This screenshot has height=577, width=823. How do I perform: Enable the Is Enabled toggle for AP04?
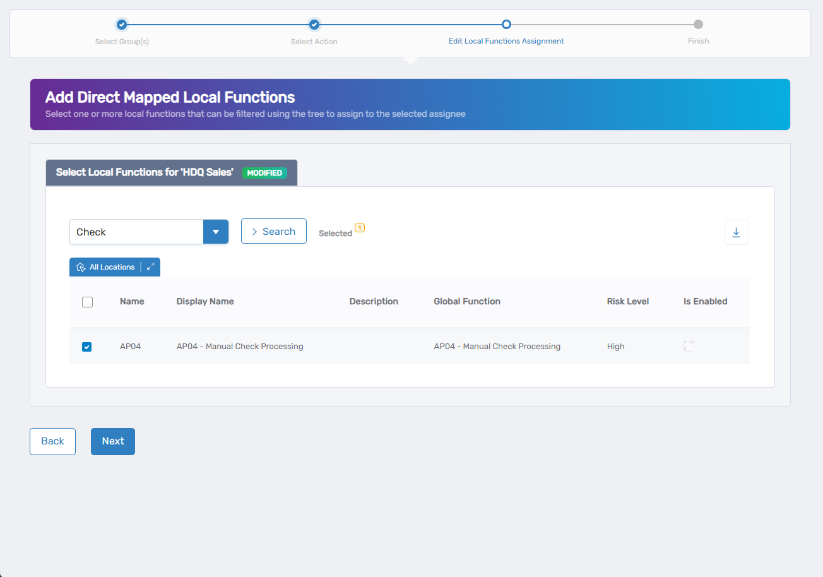point(689,346)
